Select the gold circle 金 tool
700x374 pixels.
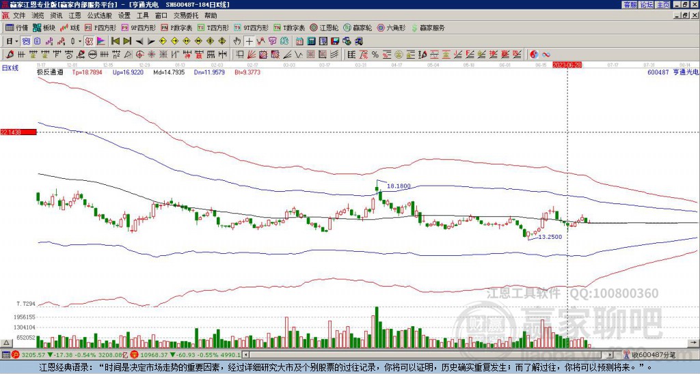(x=399, y=55)
